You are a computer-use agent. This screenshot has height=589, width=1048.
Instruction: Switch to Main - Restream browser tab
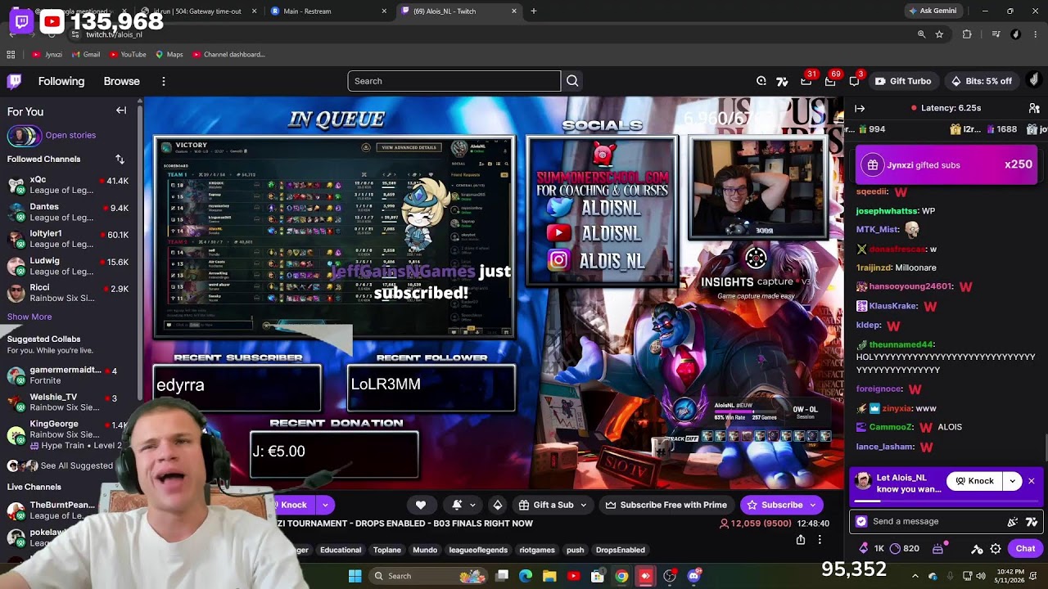(x=327, y=11)
